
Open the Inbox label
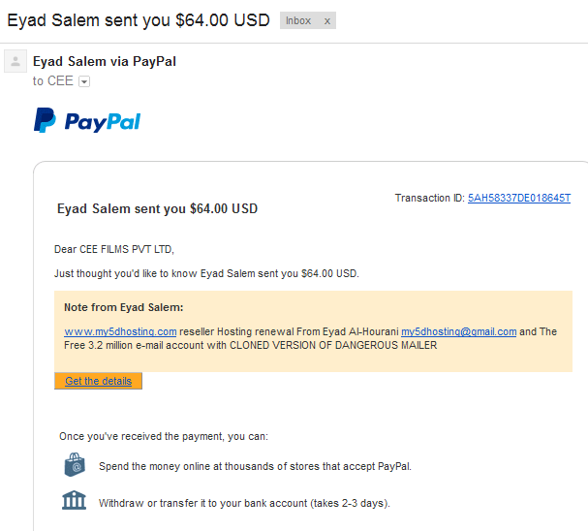[298, 20]
